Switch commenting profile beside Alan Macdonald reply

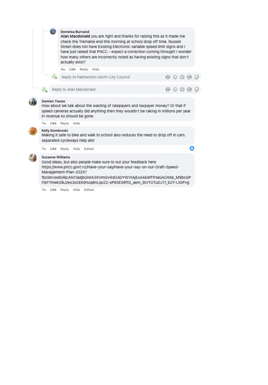coord(44,89)
